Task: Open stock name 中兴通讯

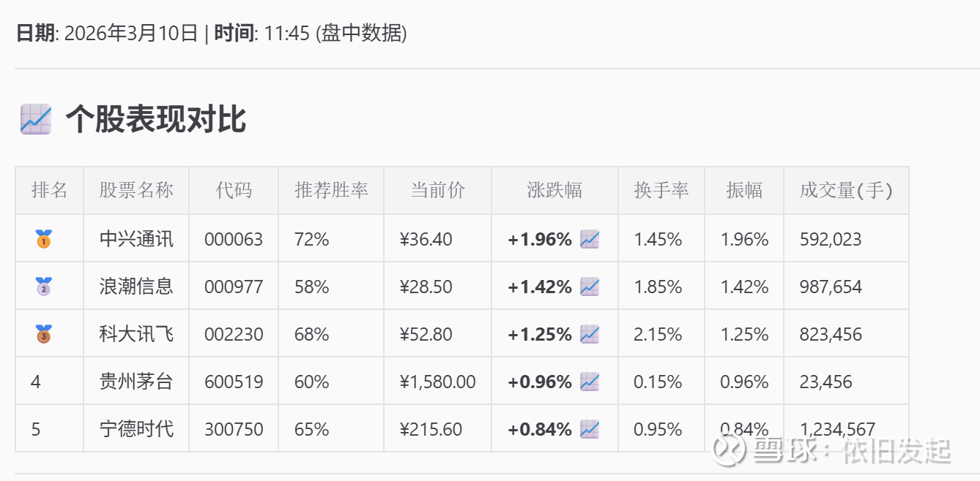Action: coord(136,239)
